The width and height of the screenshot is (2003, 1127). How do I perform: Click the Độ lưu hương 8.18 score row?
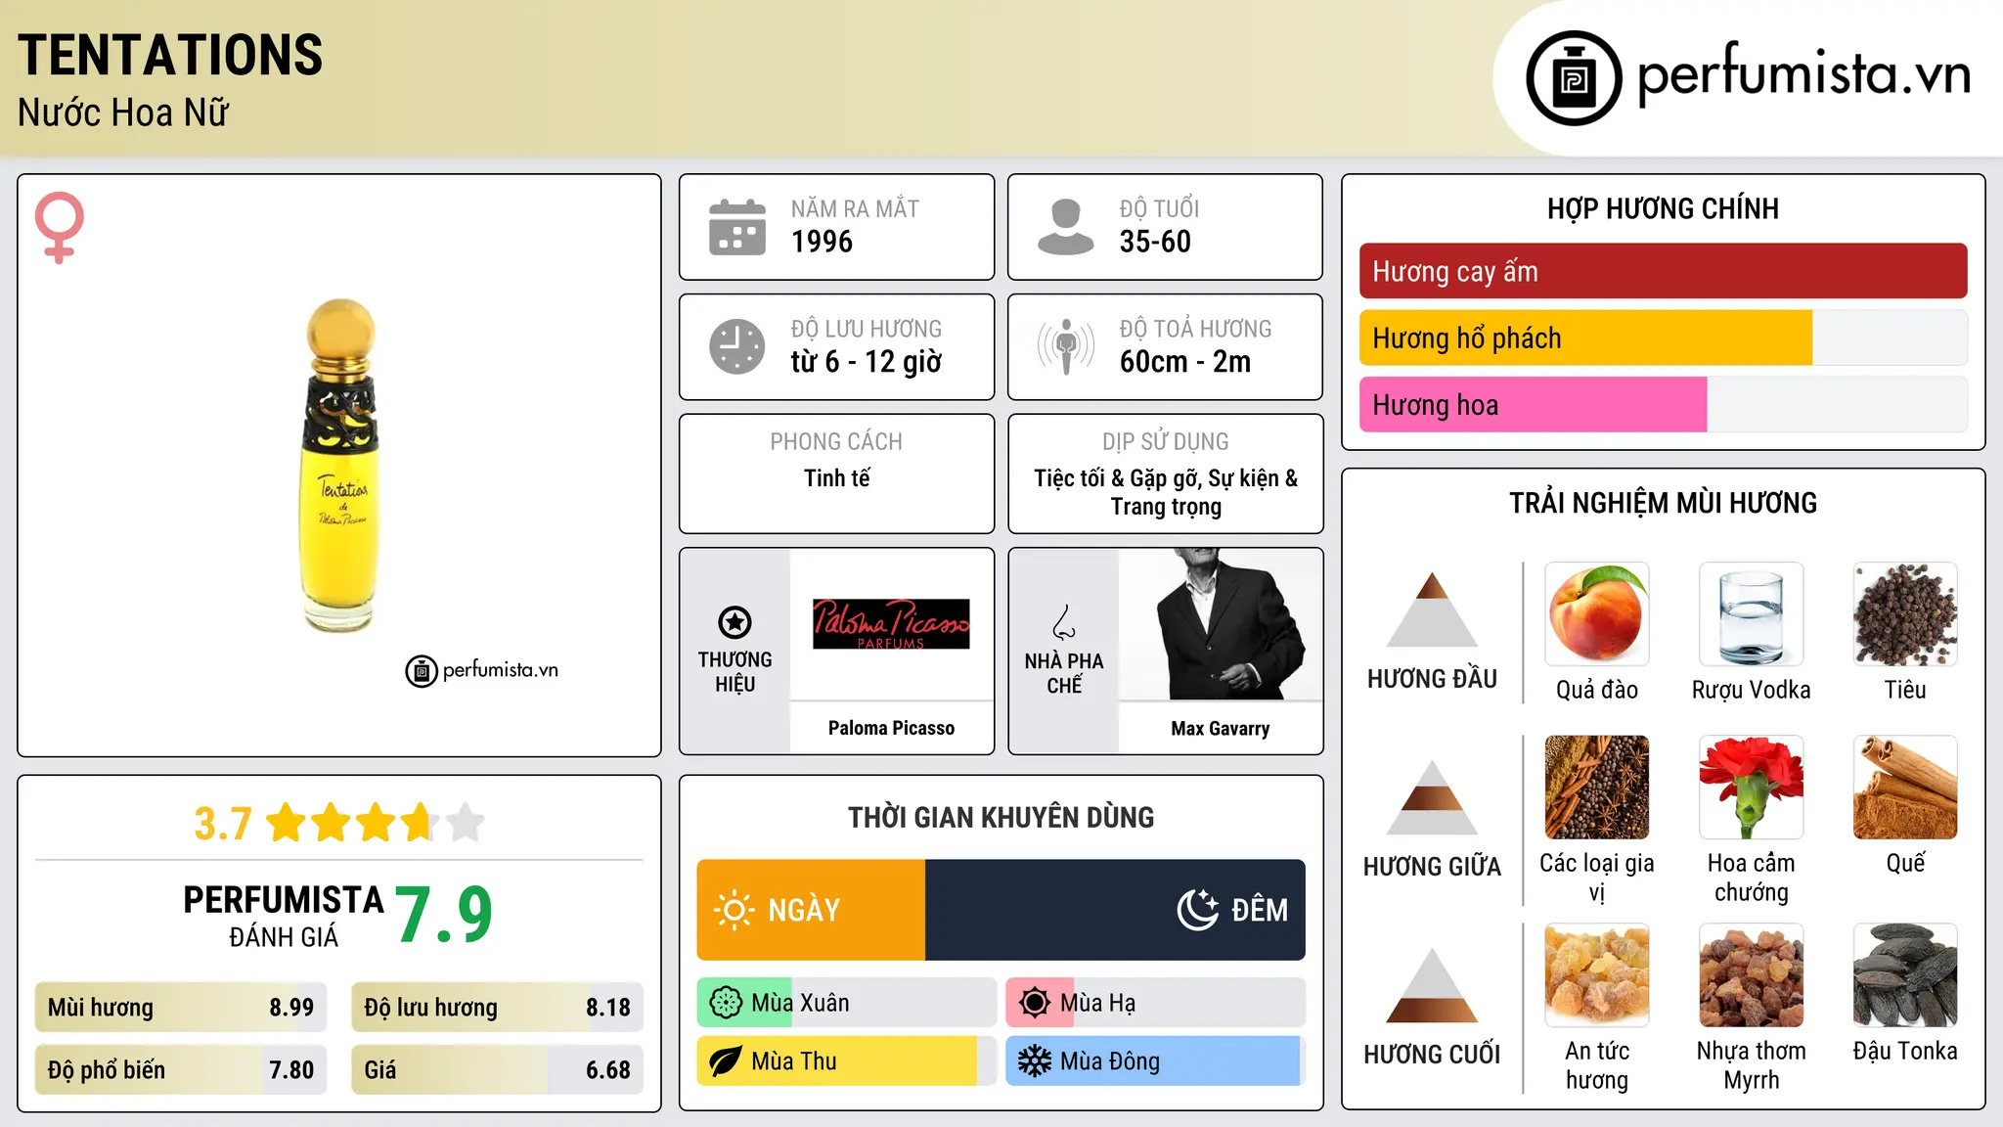pyautogui.click(x=497, y=1008)
